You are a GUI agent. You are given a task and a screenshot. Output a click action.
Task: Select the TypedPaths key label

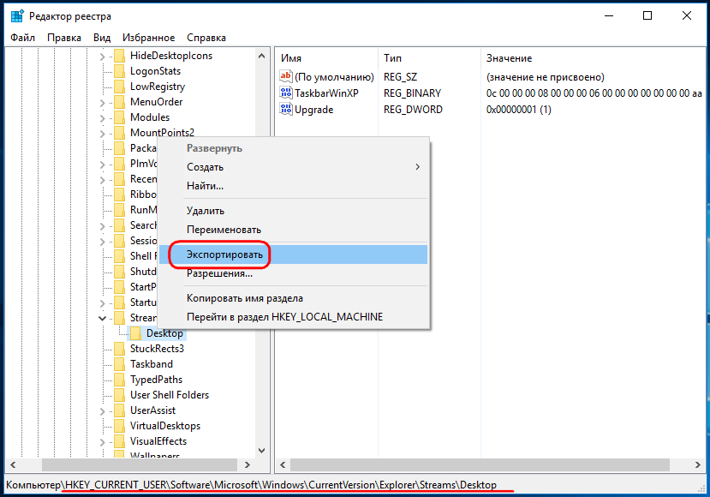click(156, 380)
